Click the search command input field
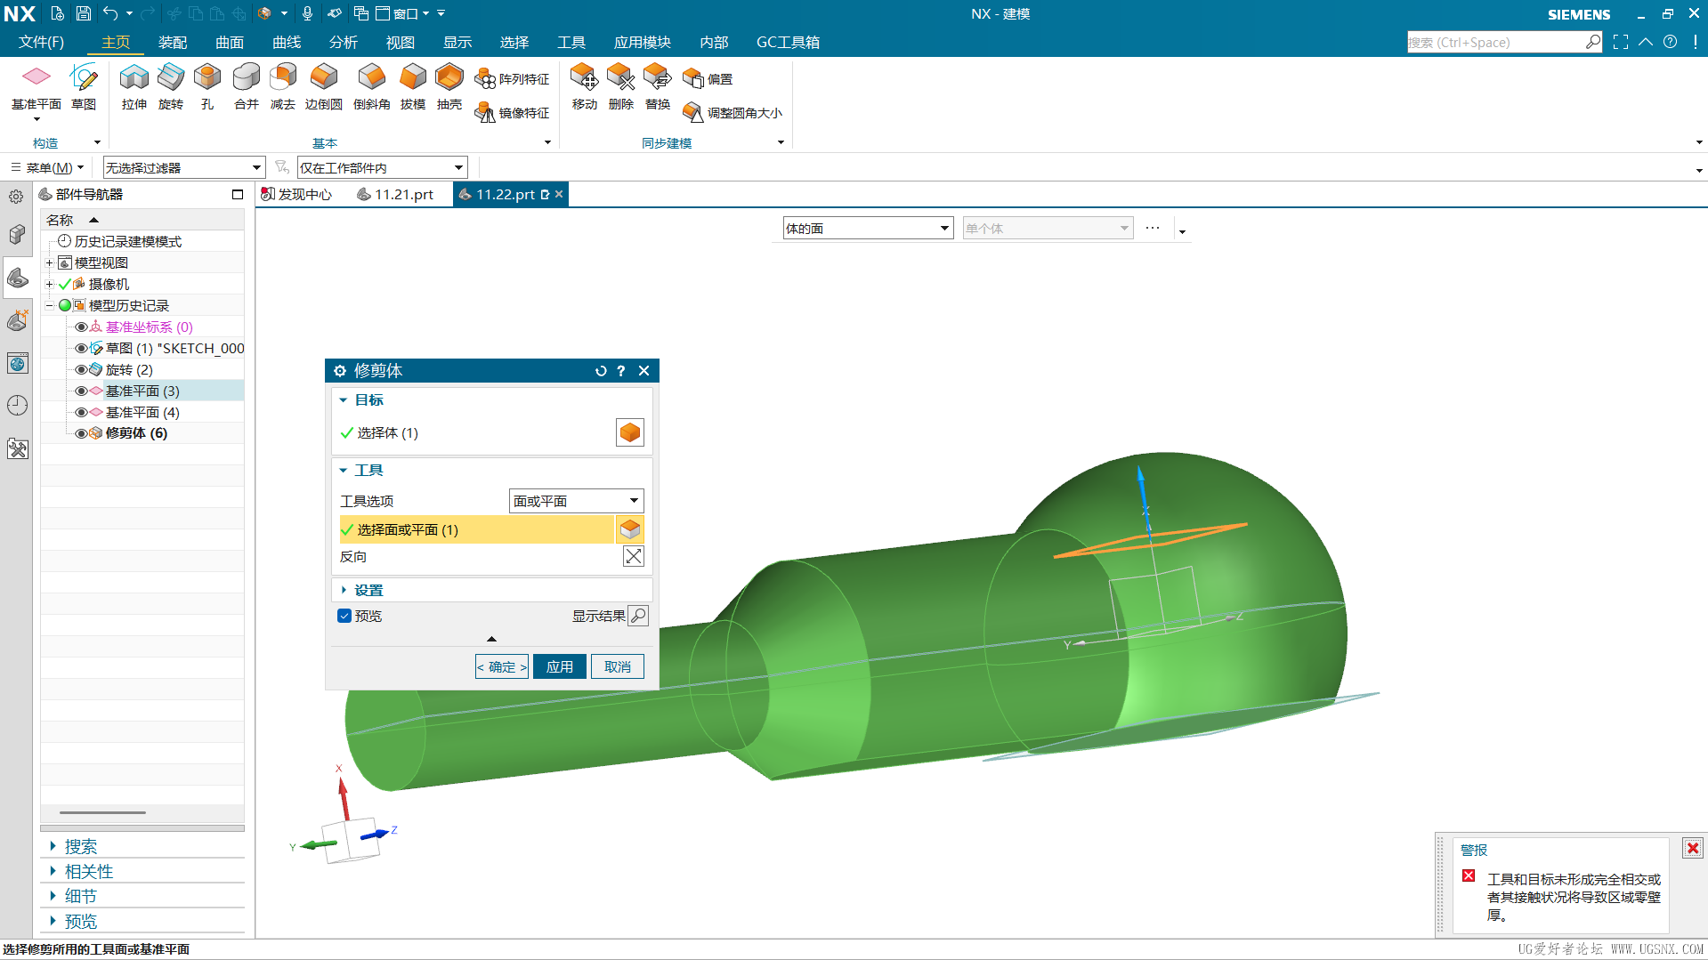 point(1495,43)
